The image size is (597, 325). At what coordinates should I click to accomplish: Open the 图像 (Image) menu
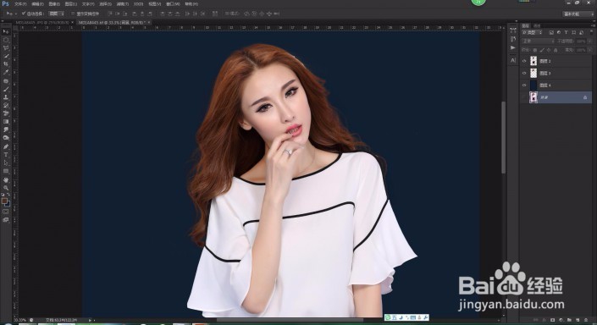click(x=54, y=3)
